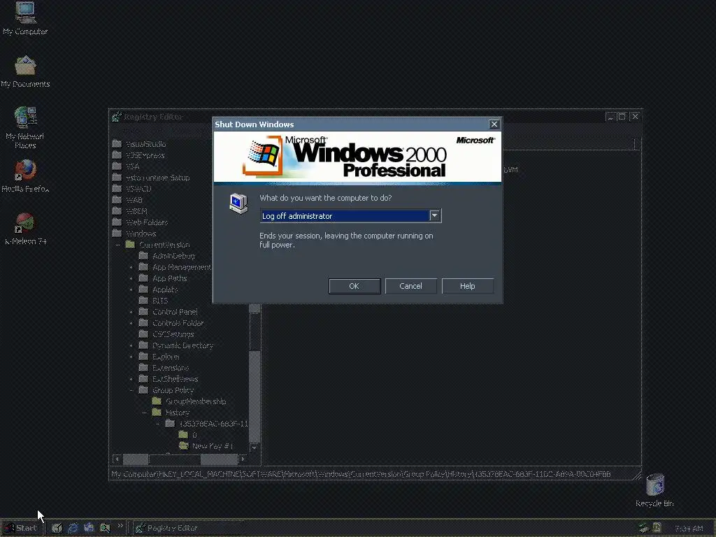Screen dimensions: 716x537
Task: Click the Extensions folder icon in tree
Action: point(144,368)
